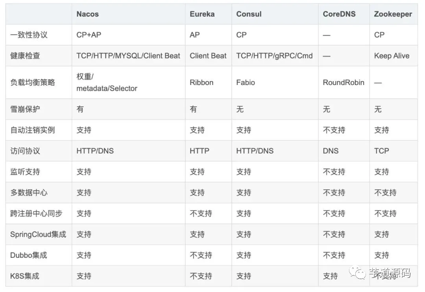This screenshot has width=425, height=292.
Task: Click the CoreDNS column header
Action: pos(339,14)
